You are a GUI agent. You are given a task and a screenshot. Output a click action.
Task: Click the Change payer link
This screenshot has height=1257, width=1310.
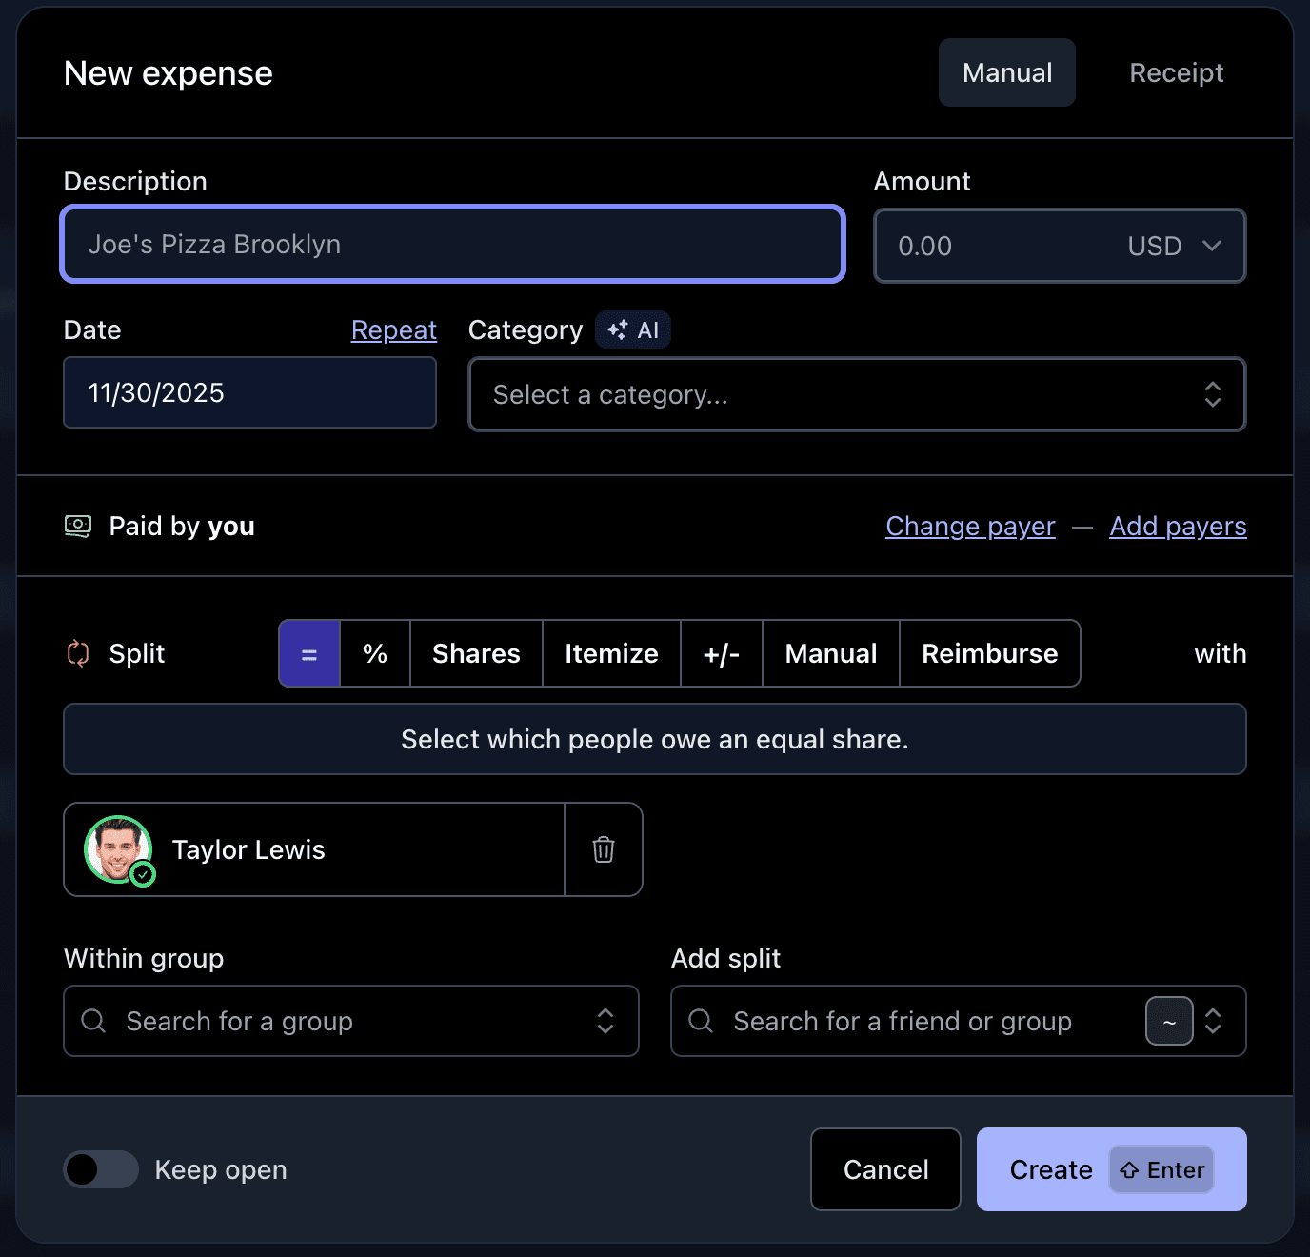click(970, 526)
